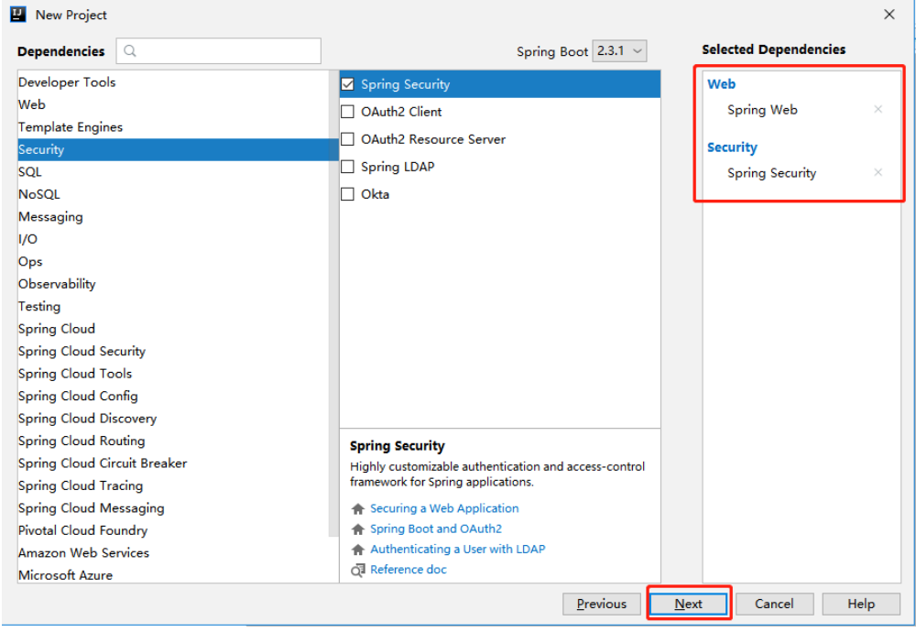This screenshot has height=632, width=916.
Task: Select Spring Cloud Routing category
Action: pyautogui.click(x=173, y=441)
